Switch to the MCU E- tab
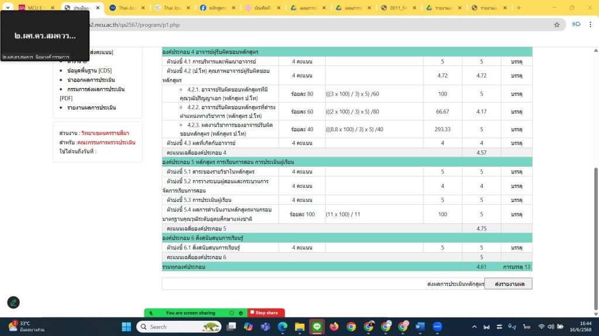This screenshot has width=599, height=336. click(37, 8)
